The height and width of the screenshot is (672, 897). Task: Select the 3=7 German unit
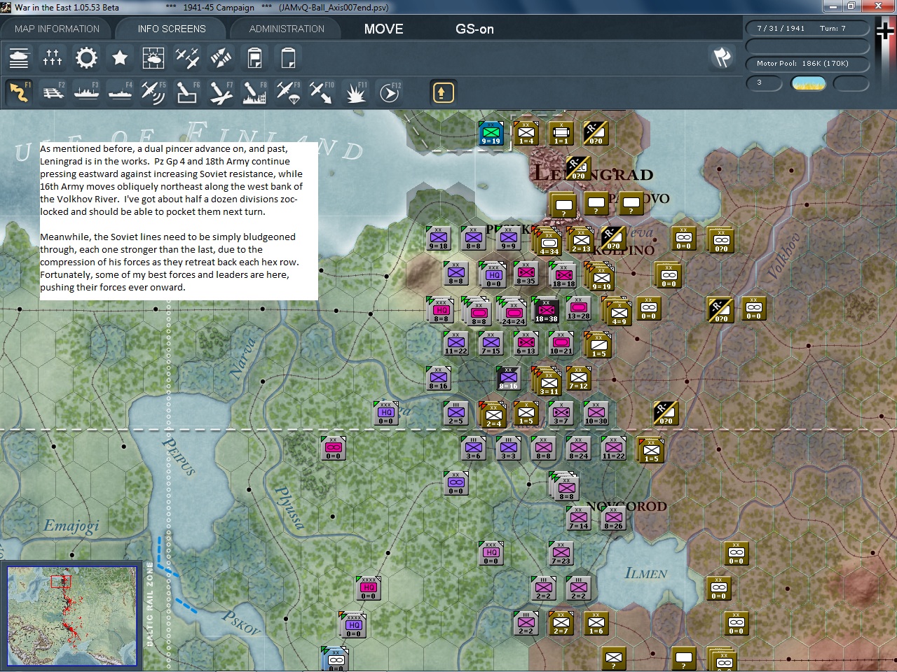tap(561, 413)
